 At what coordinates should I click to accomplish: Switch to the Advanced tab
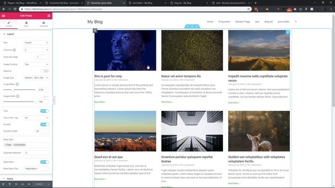(x=43, y=24)
